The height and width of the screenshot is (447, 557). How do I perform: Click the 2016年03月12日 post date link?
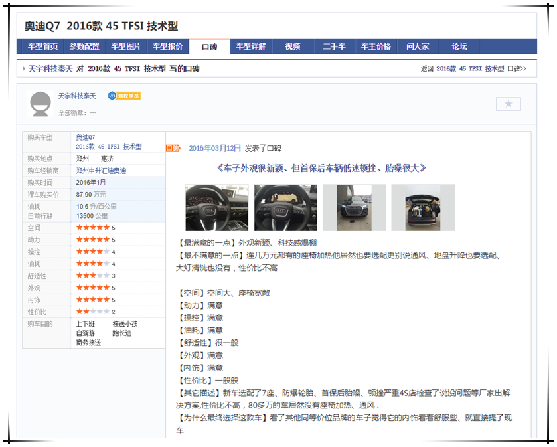(215, 149)
